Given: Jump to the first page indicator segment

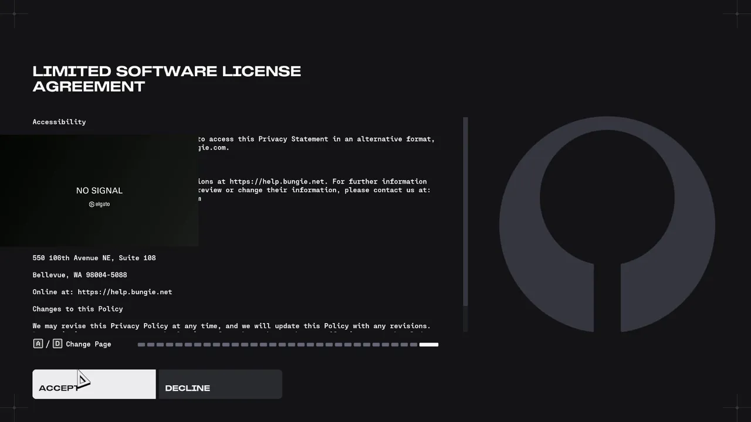Looking at the screenshot, I should [141, 345].
